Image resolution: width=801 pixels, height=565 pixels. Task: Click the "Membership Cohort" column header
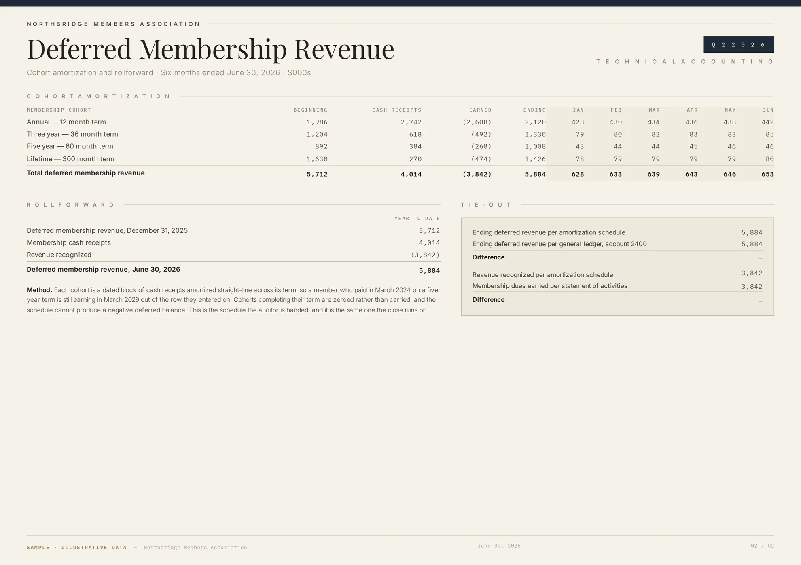pos(59,110)
